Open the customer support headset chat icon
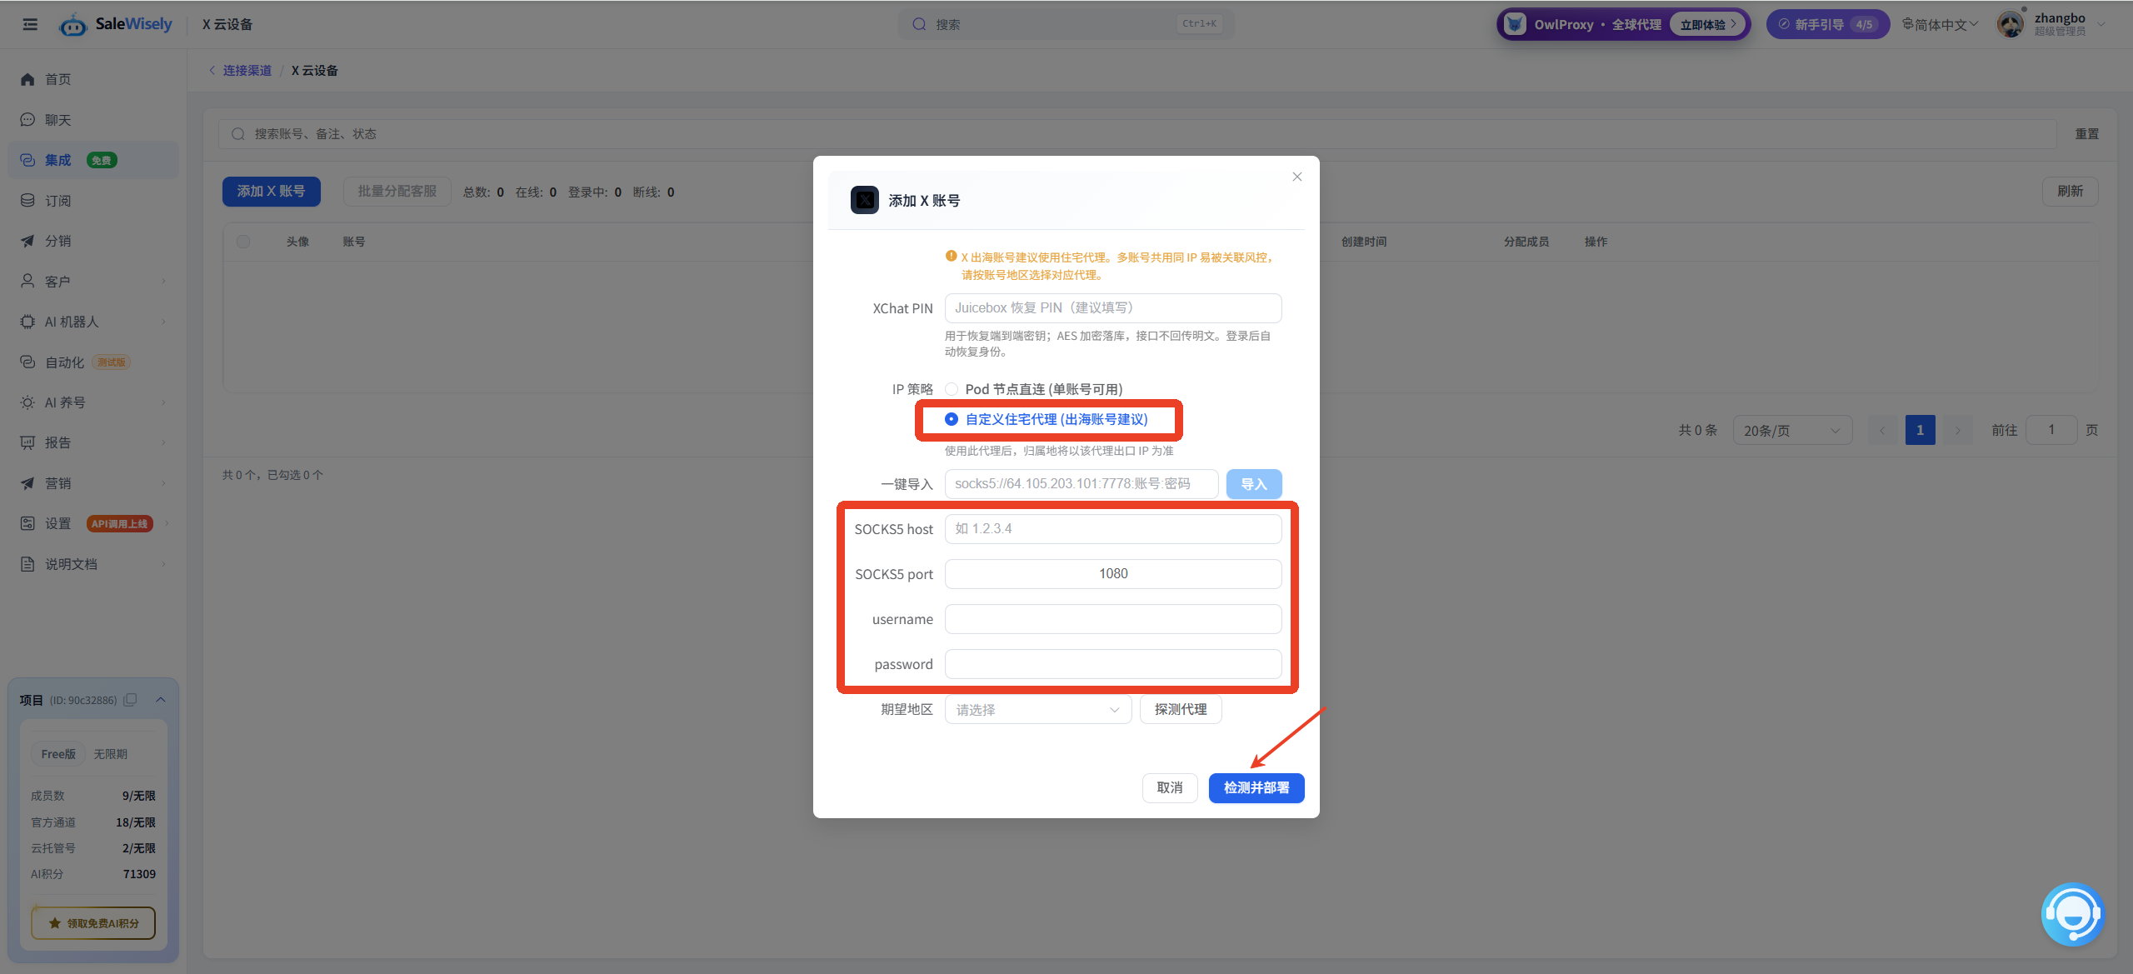Screen dimensions: 2133x974 pyautogui.click(x=2073, y=914)
